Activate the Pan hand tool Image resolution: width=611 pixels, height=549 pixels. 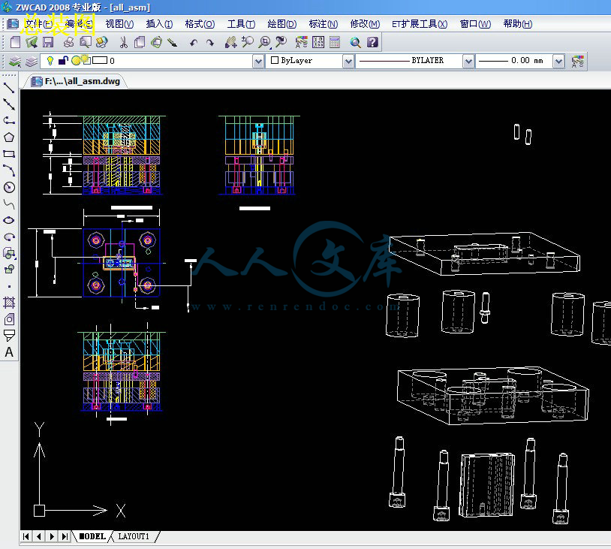coord(230,42)
